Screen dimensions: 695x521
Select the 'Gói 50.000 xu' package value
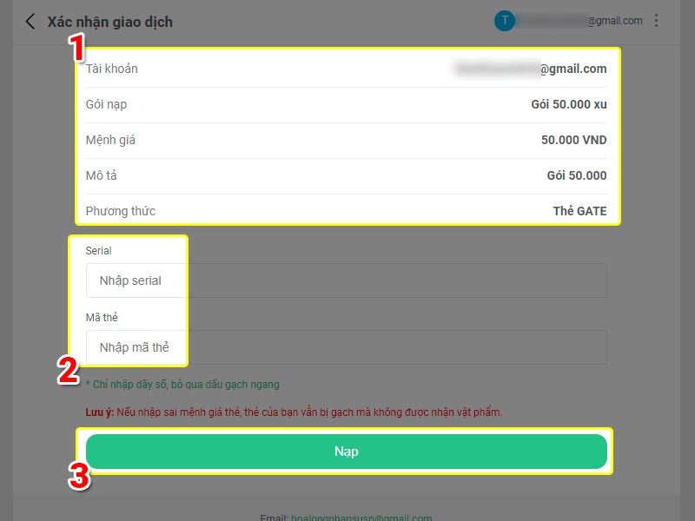tap(569, 104)
